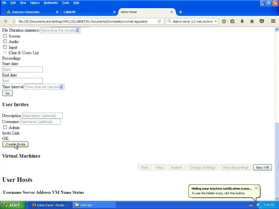The height and width of the screenshot is (209, 279).
Task: Open the Windows Start menu
Action: coord(13,205)
